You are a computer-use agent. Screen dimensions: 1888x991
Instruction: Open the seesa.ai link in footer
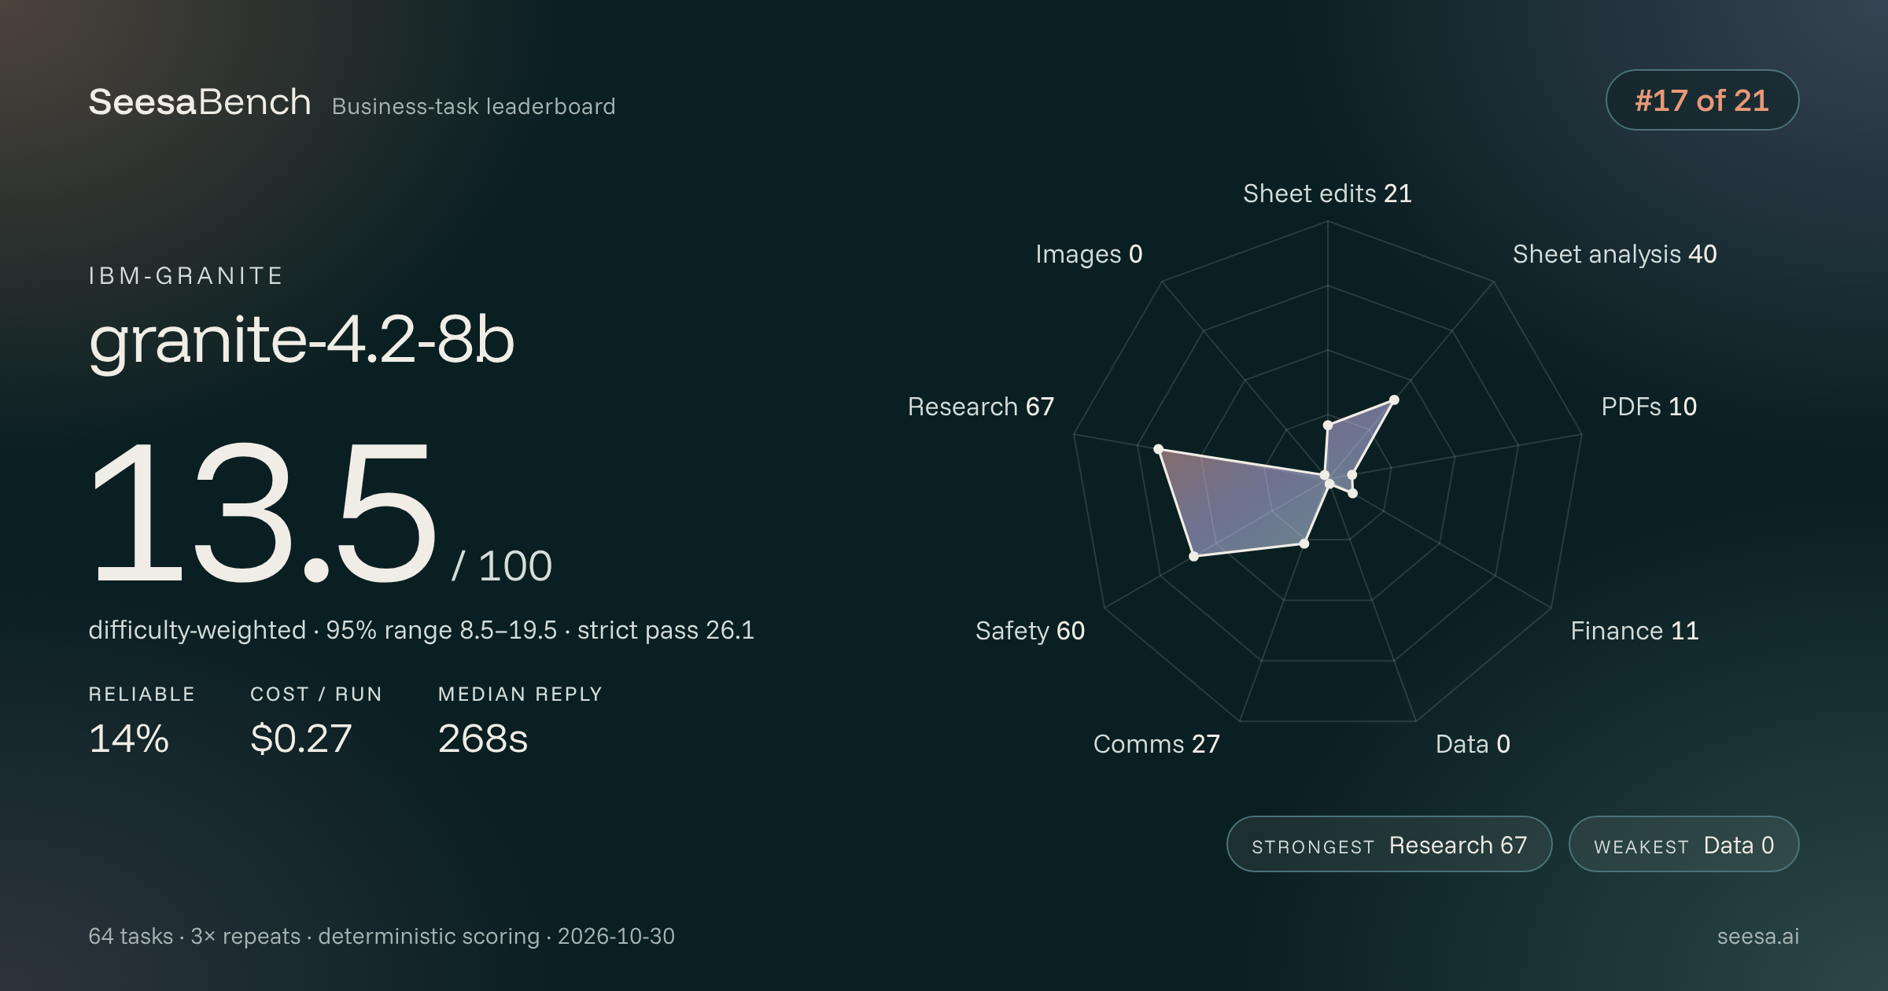pyautogui.click(x=1757, y=936)
